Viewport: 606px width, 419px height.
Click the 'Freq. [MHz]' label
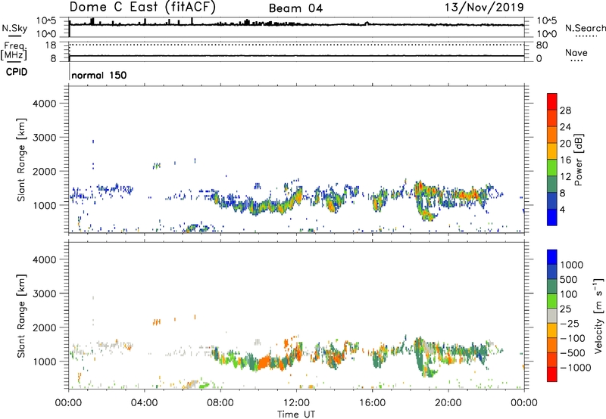(14, 51)
